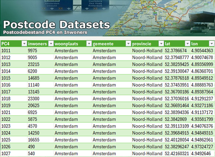Click woonplaats Amsterdam in row 1011
Screen dimensions: 215x157
[x=66, y=50]
